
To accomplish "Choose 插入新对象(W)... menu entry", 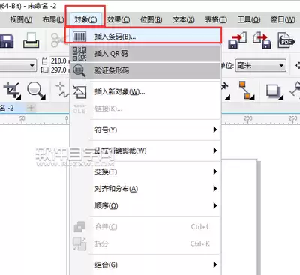I will coord(145,92).
